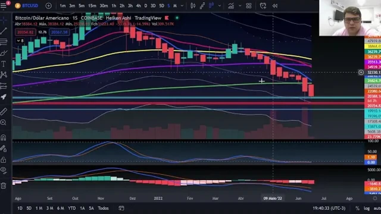This screenshot has height=214, width=381.
Task: Select the Text tool
Action: pyautogui.click(x=4, y=64)
